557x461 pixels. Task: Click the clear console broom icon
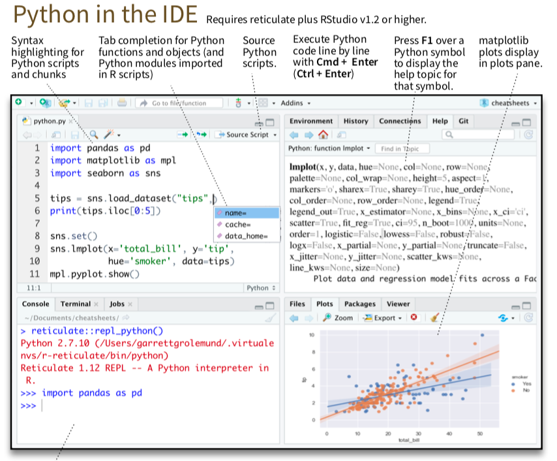click(271, 317)
